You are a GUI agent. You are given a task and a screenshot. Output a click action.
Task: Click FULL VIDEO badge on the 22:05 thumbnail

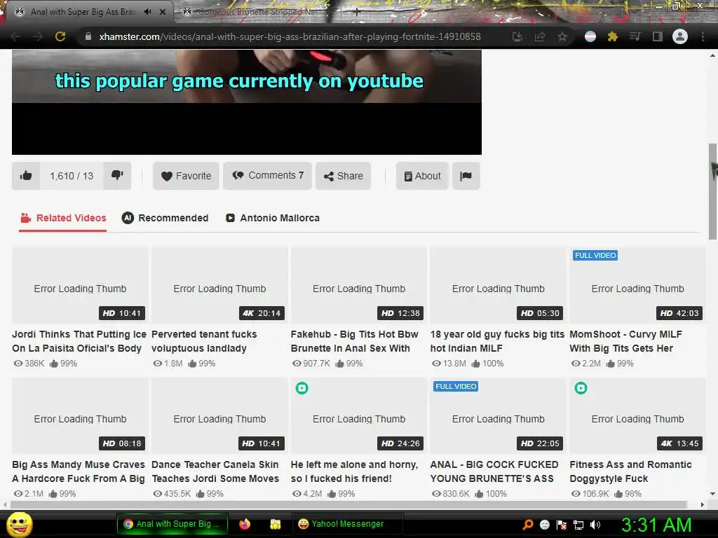(x=456, y=386)
